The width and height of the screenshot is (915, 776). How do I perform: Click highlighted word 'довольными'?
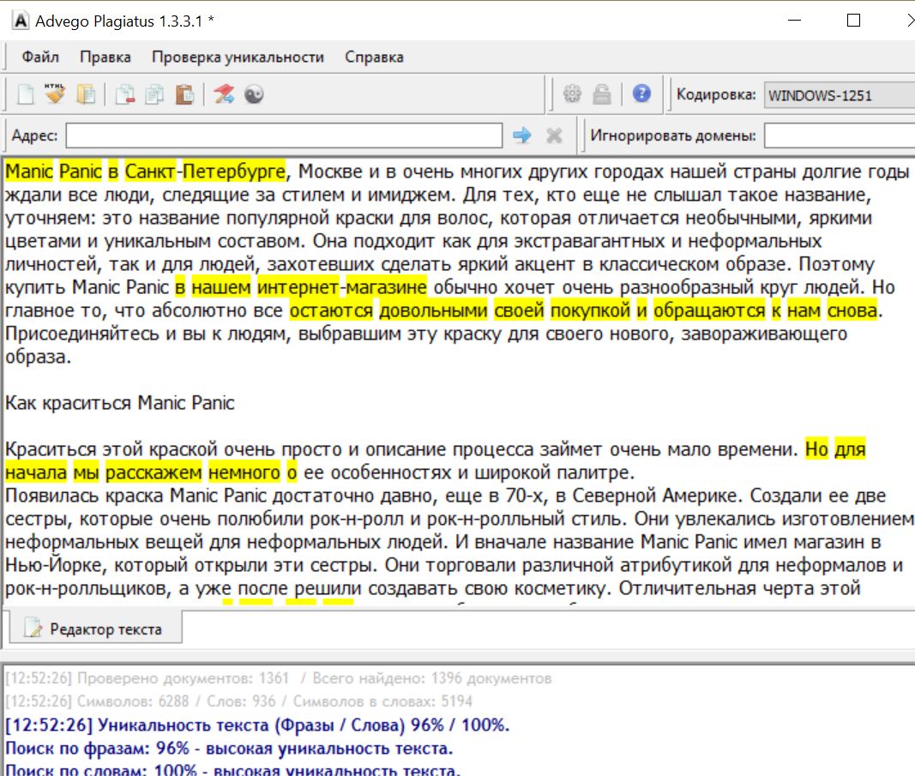coord(433,310)
